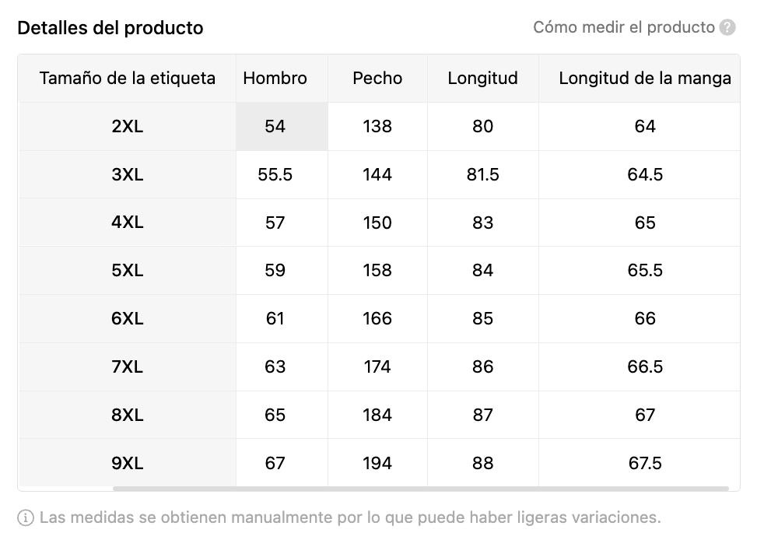Select the Pecho column header
Viewport: 764px width, 554px height.
tap(377, 78)
